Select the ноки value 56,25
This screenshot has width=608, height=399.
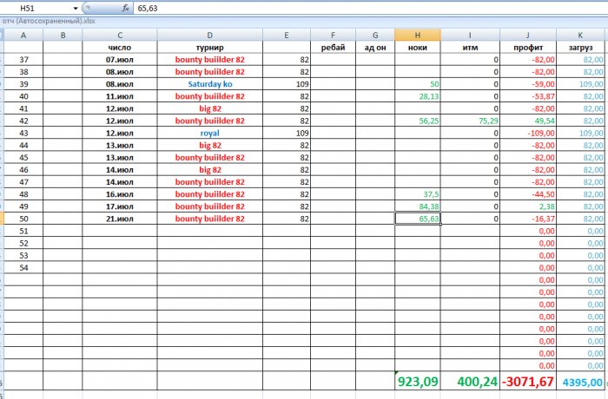pyautogui.click(x=418, y=121)
